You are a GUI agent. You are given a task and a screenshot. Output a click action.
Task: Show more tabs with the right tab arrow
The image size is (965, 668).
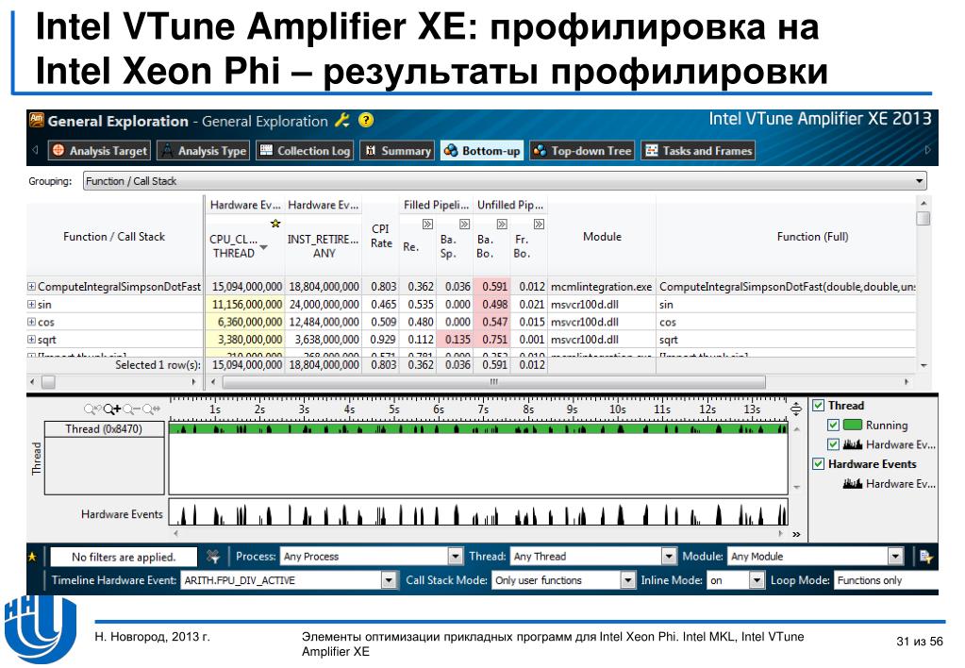[927, 150]
